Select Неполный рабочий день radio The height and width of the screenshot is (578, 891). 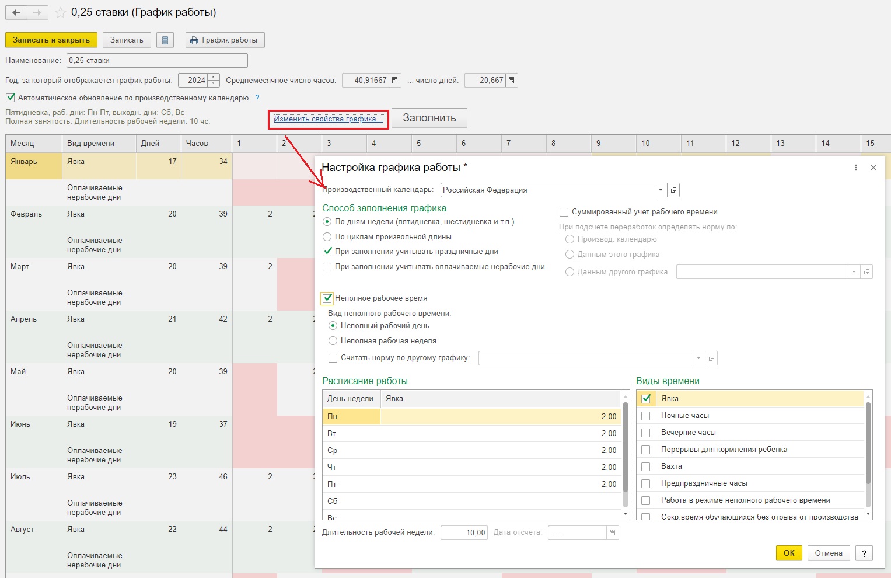pyautogui.click(x=333, y=326)
